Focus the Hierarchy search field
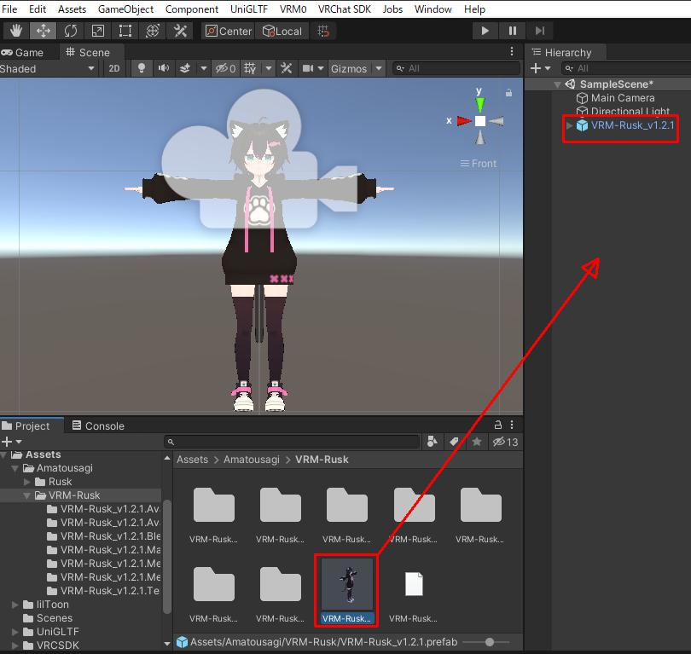 click(627, 69)
